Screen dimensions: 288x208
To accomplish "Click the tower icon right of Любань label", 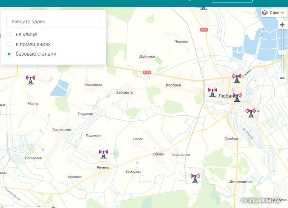I will (x=237, y=97).
